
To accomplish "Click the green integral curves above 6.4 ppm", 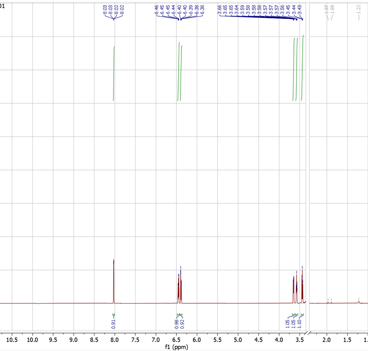I will click(180, 71).
